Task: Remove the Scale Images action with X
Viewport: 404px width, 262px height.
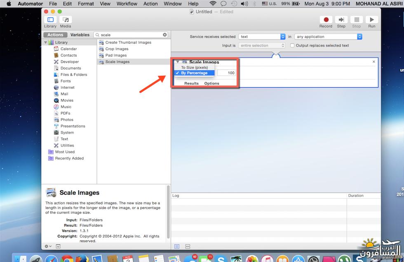Action: pos(374,62)
